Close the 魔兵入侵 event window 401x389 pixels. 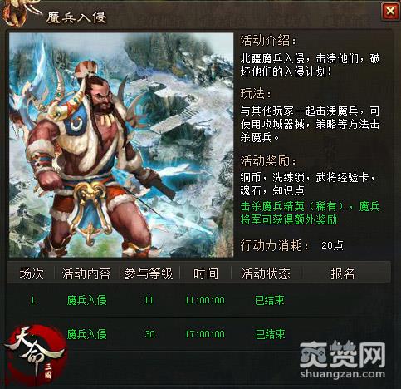390,11
